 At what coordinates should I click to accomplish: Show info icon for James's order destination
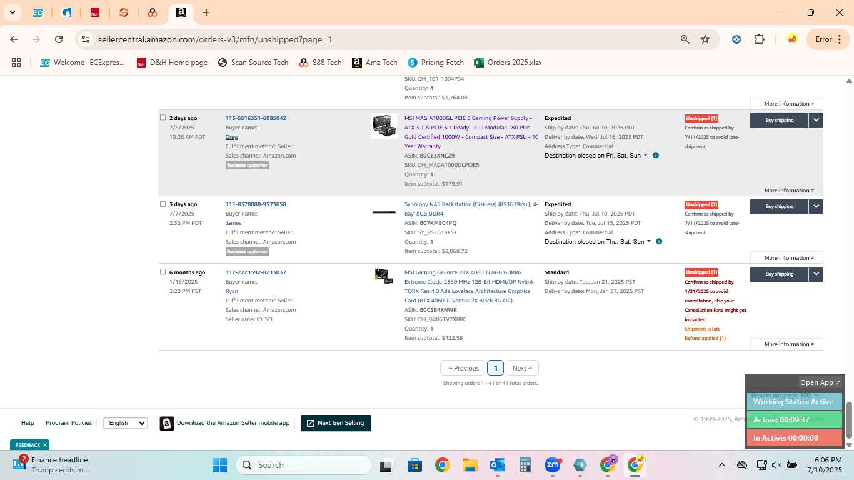coord(659,241)
